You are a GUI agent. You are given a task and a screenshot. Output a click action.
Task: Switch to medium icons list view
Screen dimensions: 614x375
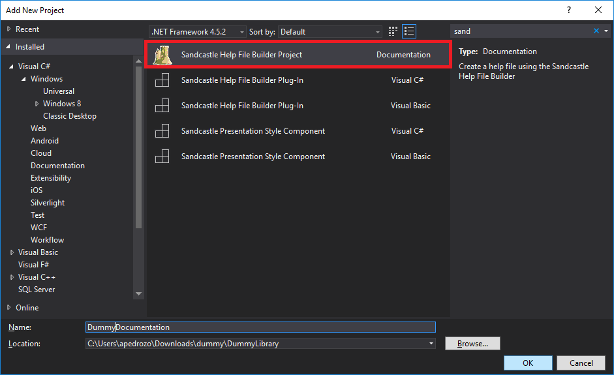pos(409,31)
